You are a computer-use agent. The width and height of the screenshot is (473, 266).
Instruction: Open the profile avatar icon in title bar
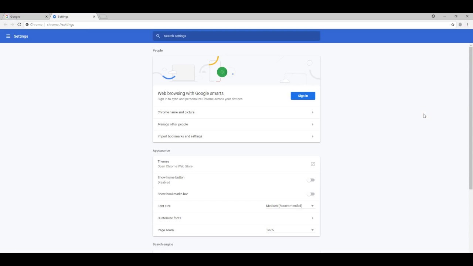pos(433,16)
